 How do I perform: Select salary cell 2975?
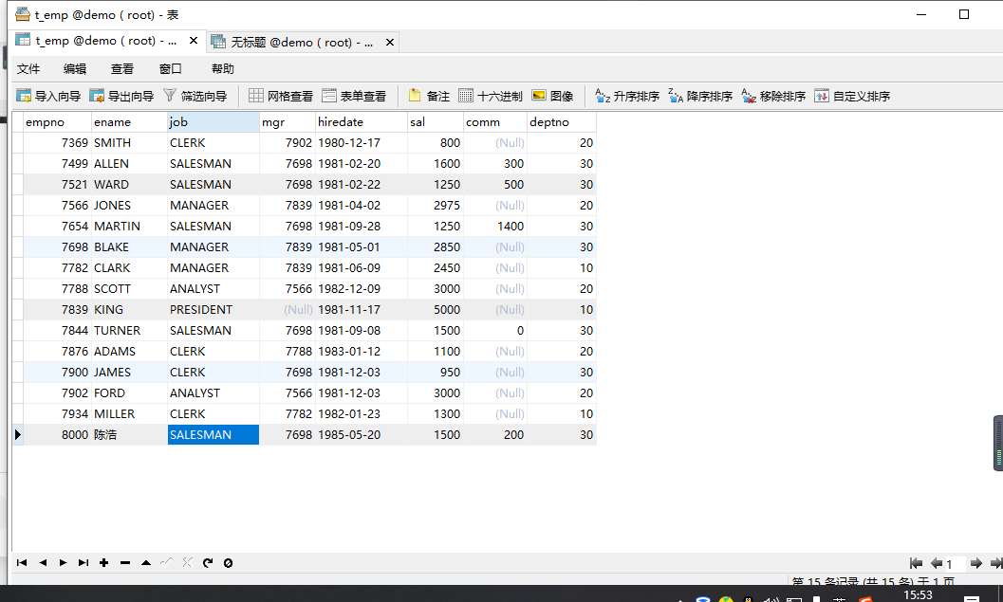[435, 205]
